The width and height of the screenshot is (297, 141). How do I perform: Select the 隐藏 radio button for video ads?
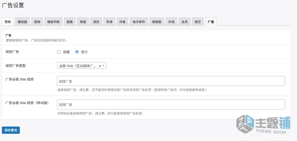[x=59, y=52]
